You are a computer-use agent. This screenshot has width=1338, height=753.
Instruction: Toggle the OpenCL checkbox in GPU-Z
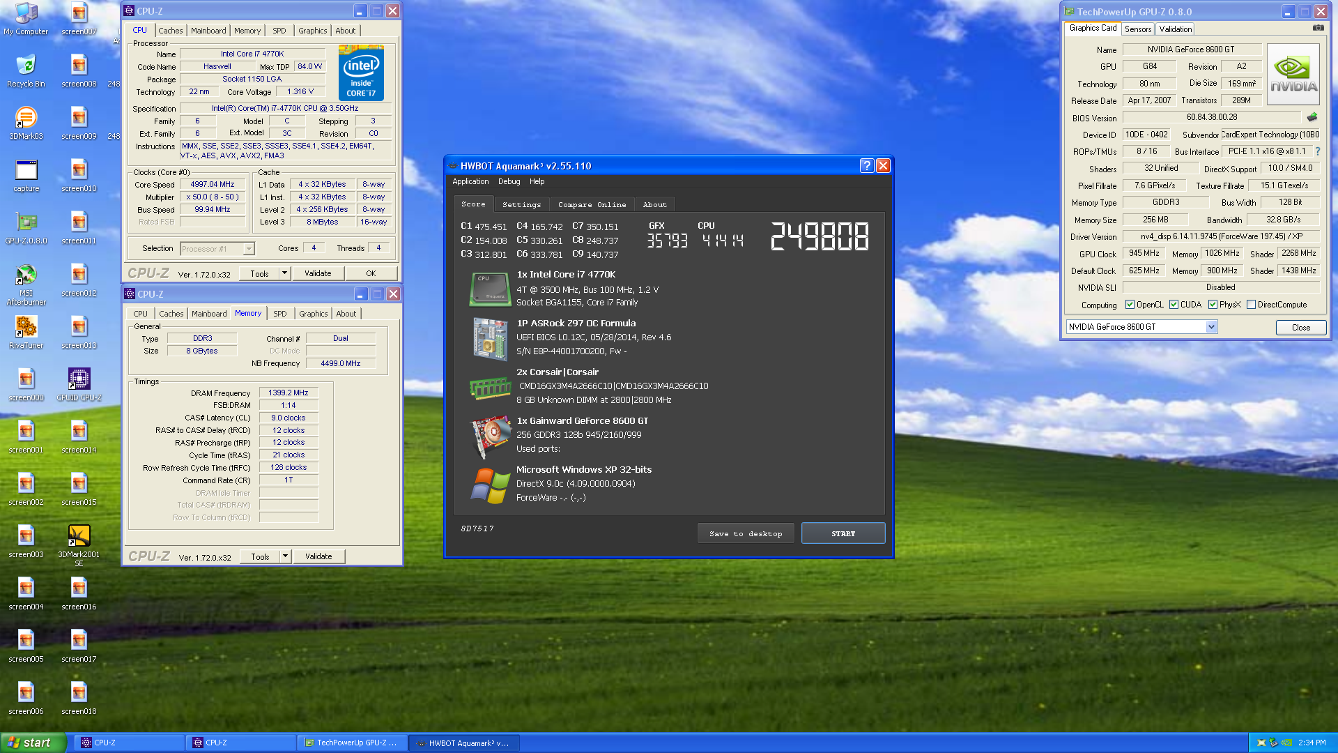(x=1130, y=305)
